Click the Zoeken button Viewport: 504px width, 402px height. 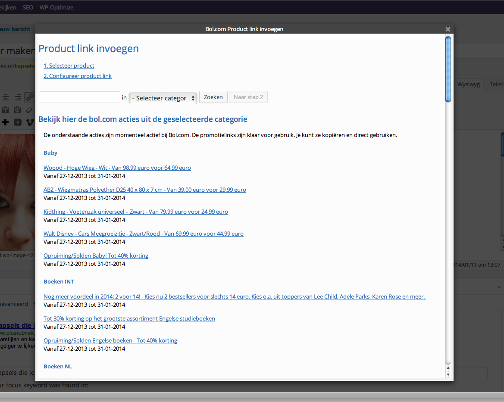click(213, 97)
